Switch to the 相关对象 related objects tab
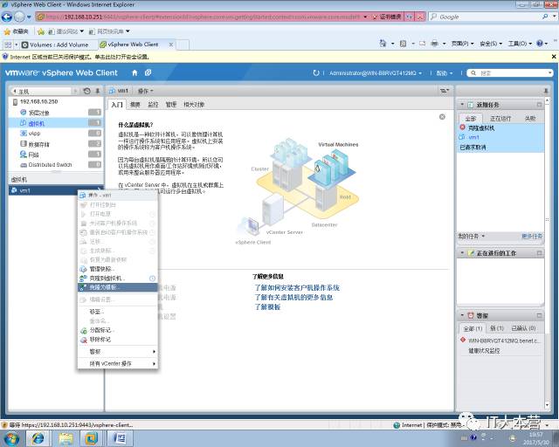559x447 pixels. [x=194, y=105]
